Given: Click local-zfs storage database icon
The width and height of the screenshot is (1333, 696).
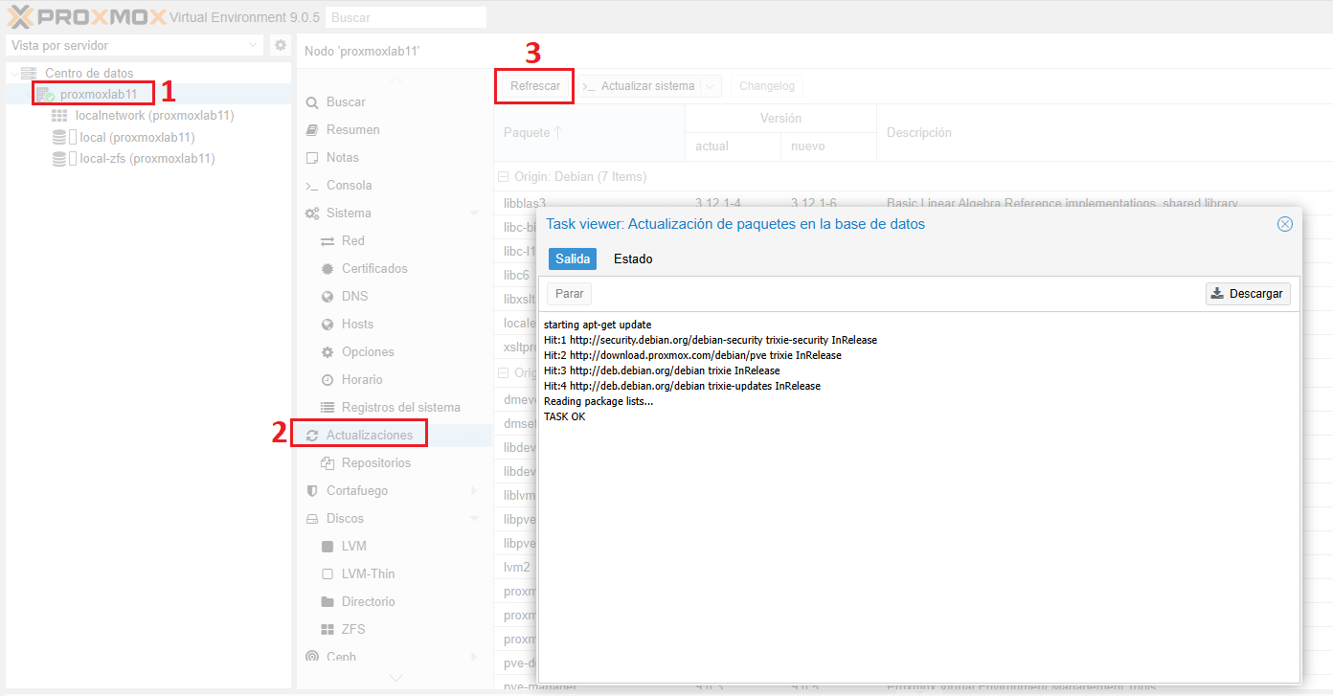Looking at the screenshot, I should pos(59,158).
